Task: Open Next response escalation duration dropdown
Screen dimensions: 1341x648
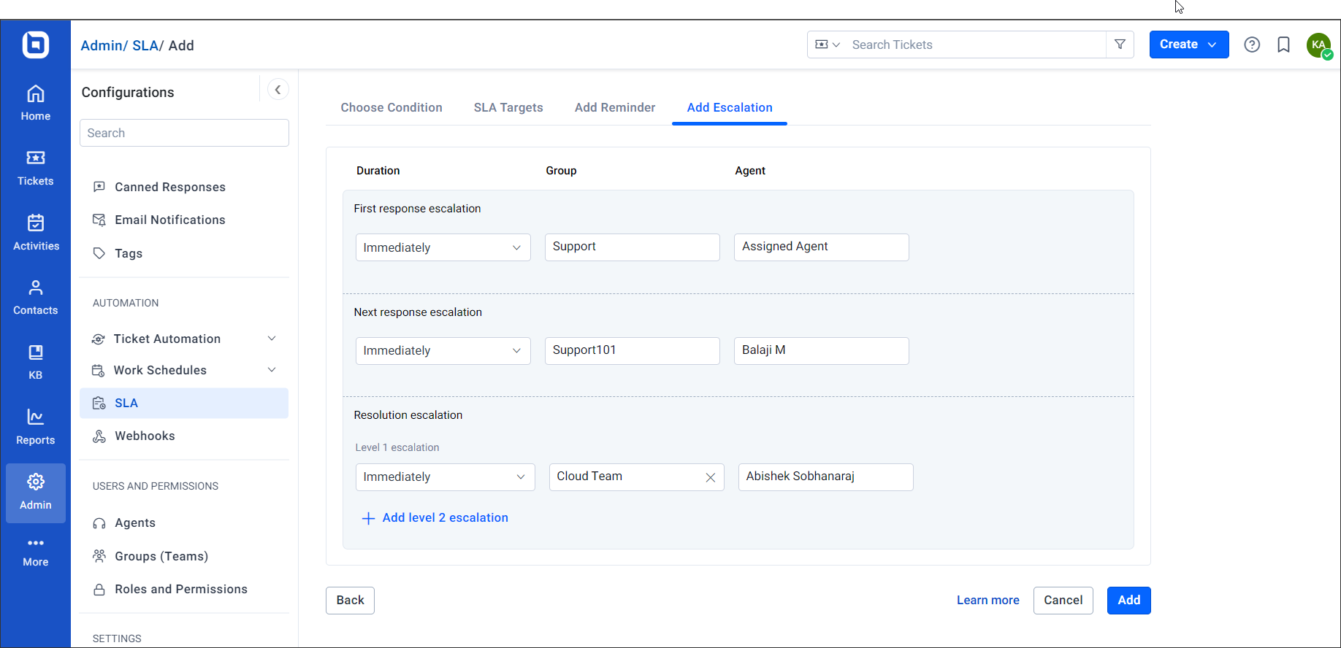Action: coord(443,351)
